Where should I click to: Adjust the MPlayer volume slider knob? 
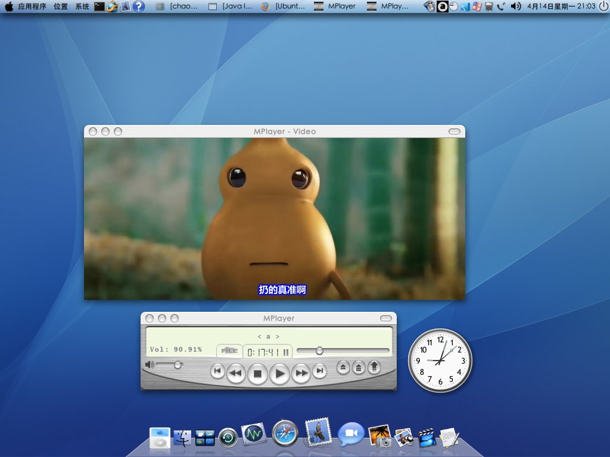click(x=178, y=365)
